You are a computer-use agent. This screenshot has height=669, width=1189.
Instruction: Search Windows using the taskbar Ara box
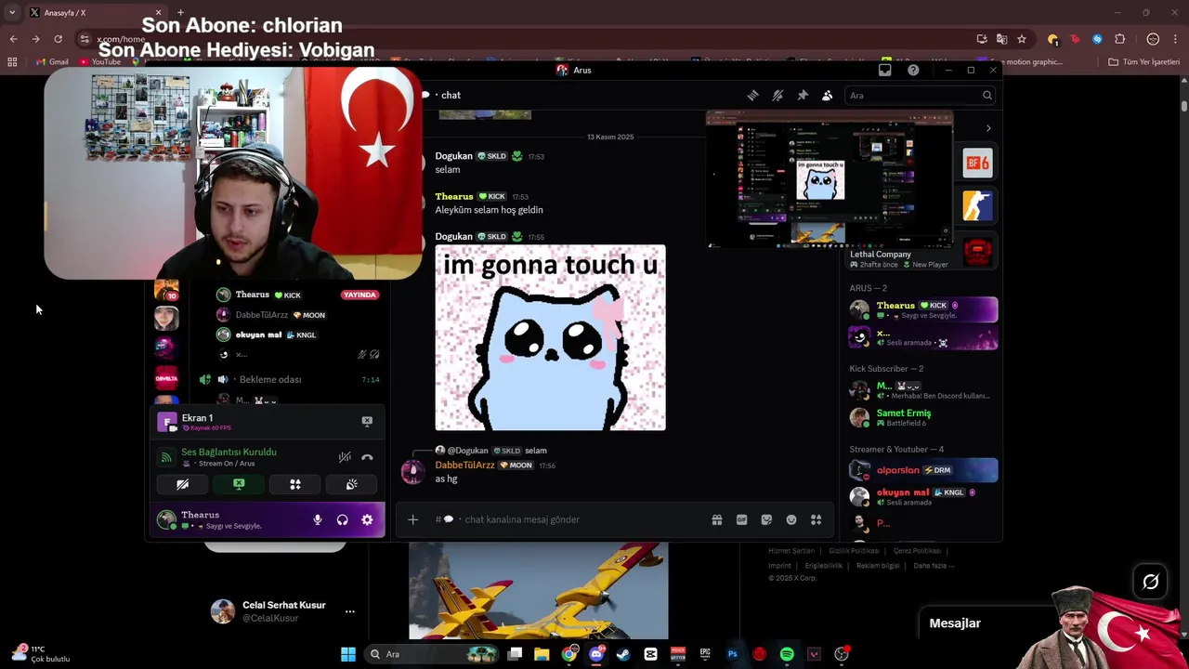(431, 654)
